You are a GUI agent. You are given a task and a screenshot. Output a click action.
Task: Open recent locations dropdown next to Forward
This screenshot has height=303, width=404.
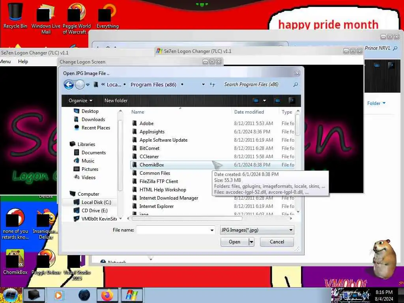click(88, 84)
